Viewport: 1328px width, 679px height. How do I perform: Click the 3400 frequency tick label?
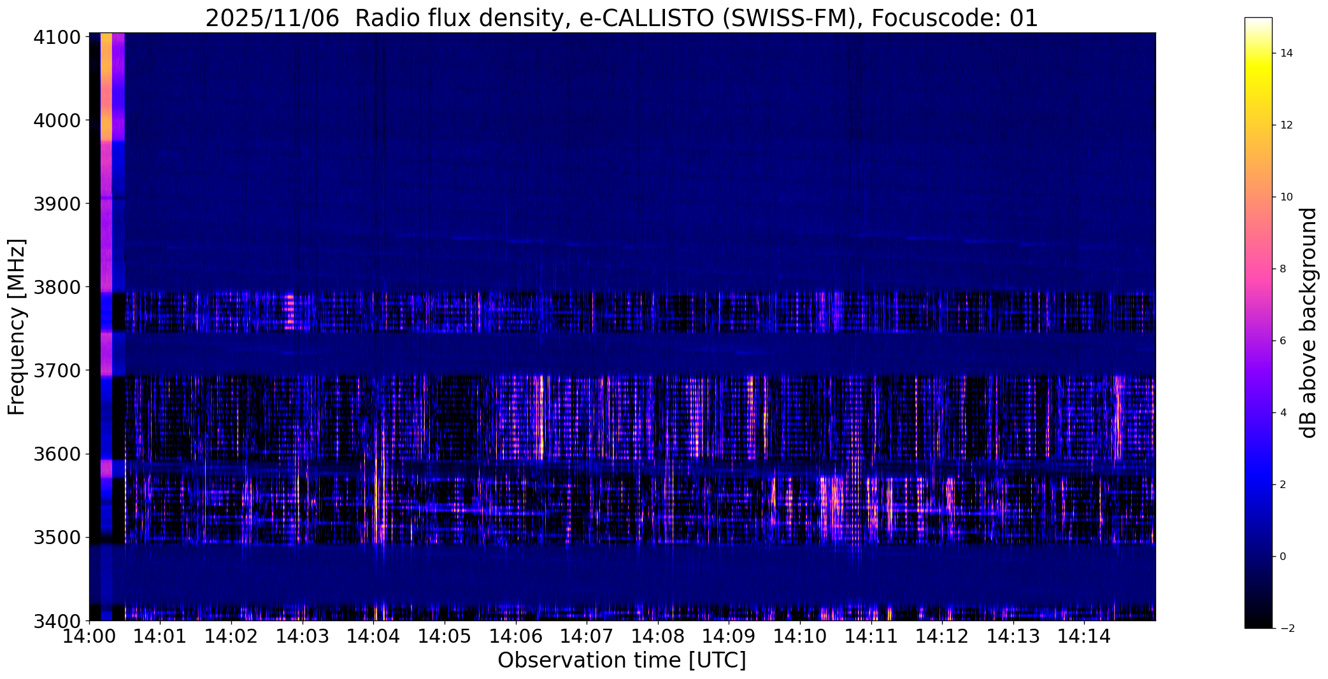coord(57,620)
